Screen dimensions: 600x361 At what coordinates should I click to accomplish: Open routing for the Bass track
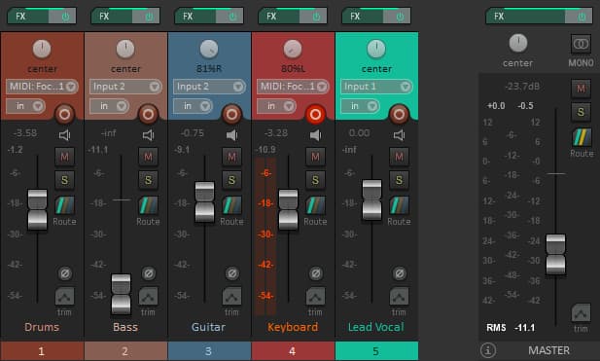tap(148, 205)
